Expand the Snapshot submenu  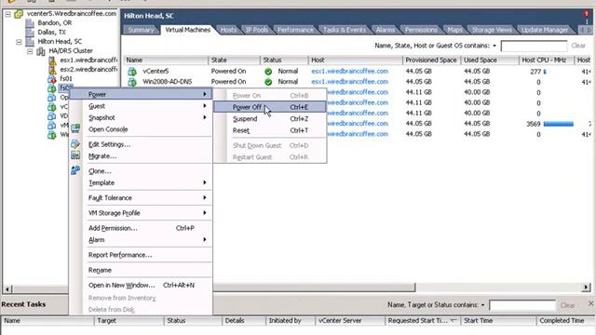click(x=205, y=117)
